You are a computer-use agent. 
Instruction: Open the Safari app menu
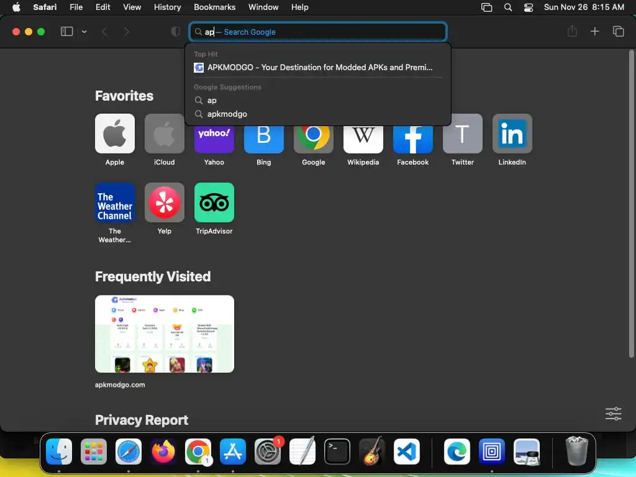[x=45, y=7]
